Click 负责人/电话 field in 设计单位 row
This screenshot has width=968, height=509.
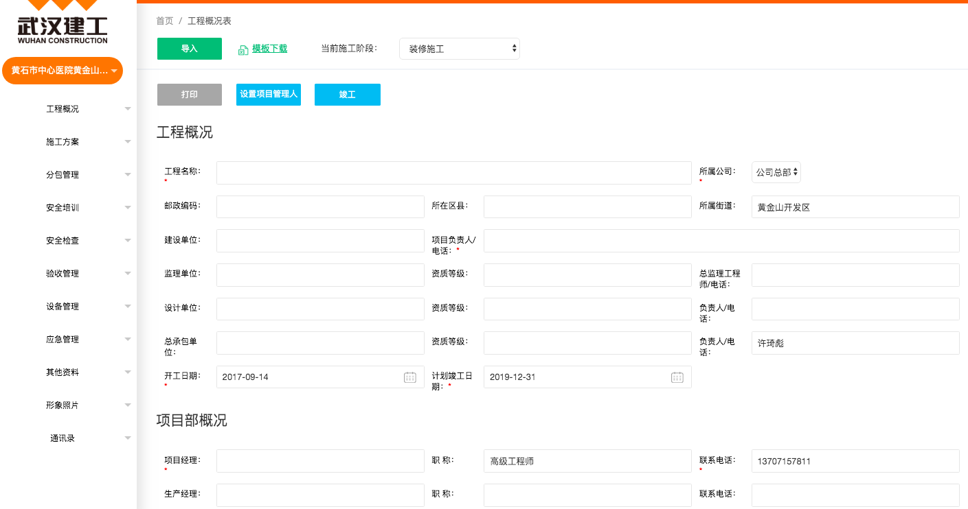[855, 309]
